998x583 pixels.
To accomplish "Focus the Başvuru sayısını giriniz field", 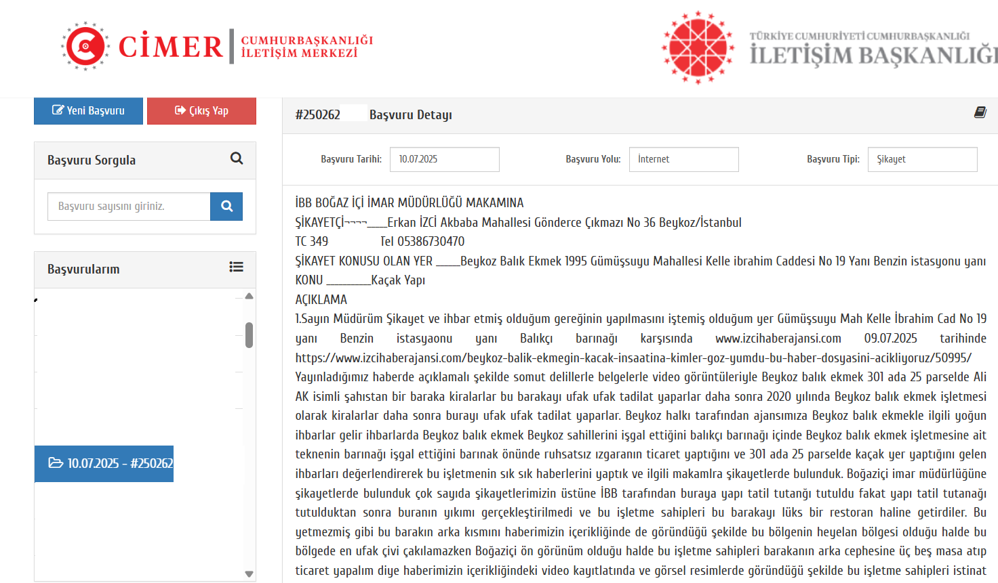I will [129, 207].
